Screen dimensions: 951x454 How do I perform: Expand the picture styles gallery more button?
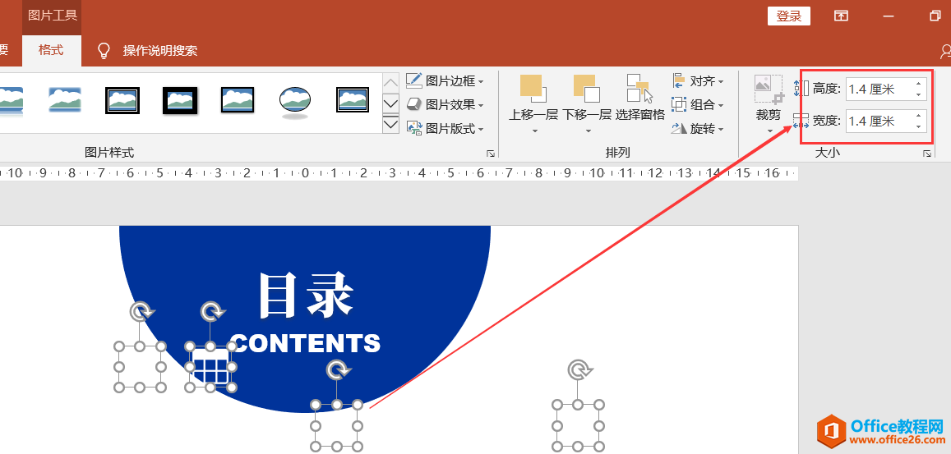(x=390, y=126)
